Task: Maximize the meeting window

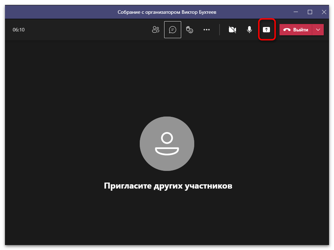Action: [x=310, y=12]
